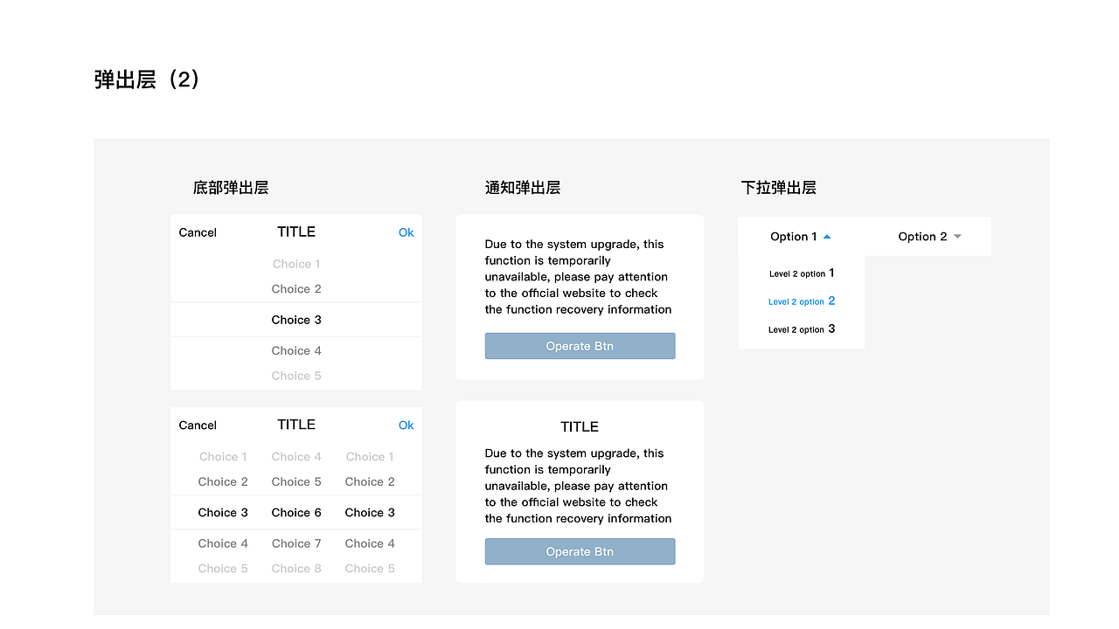
Task: Pick Choice 2 in three-column picker's last column
Action: tap(370, 482)
